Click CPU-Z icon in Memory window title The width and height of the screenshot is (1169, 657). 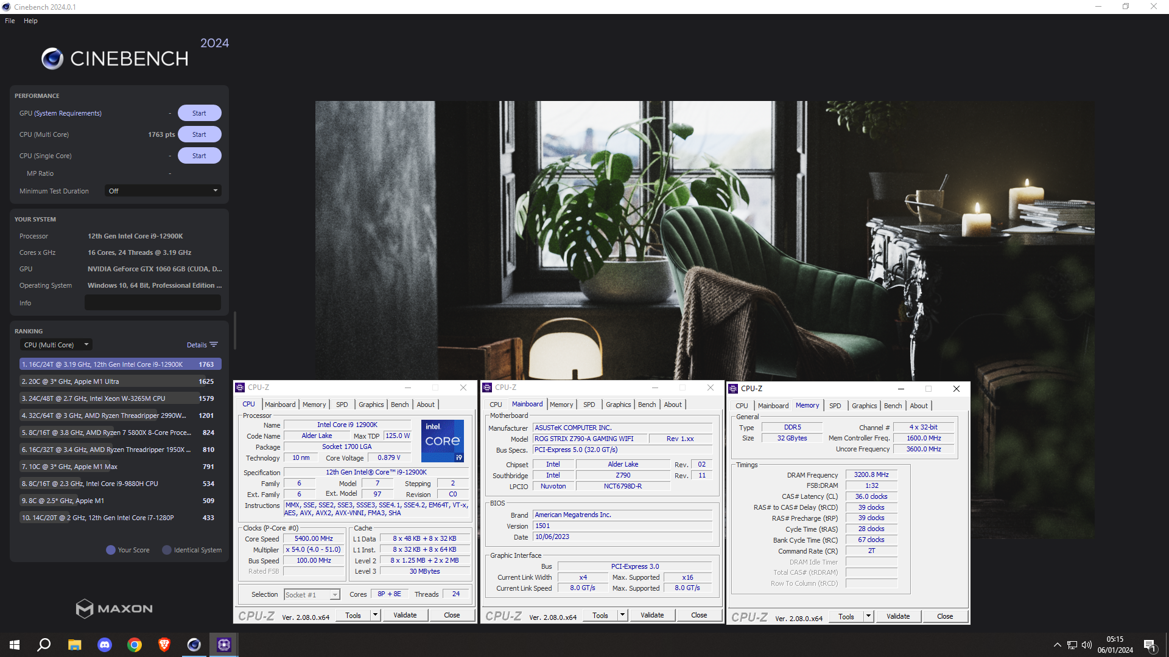coord(733,389)
